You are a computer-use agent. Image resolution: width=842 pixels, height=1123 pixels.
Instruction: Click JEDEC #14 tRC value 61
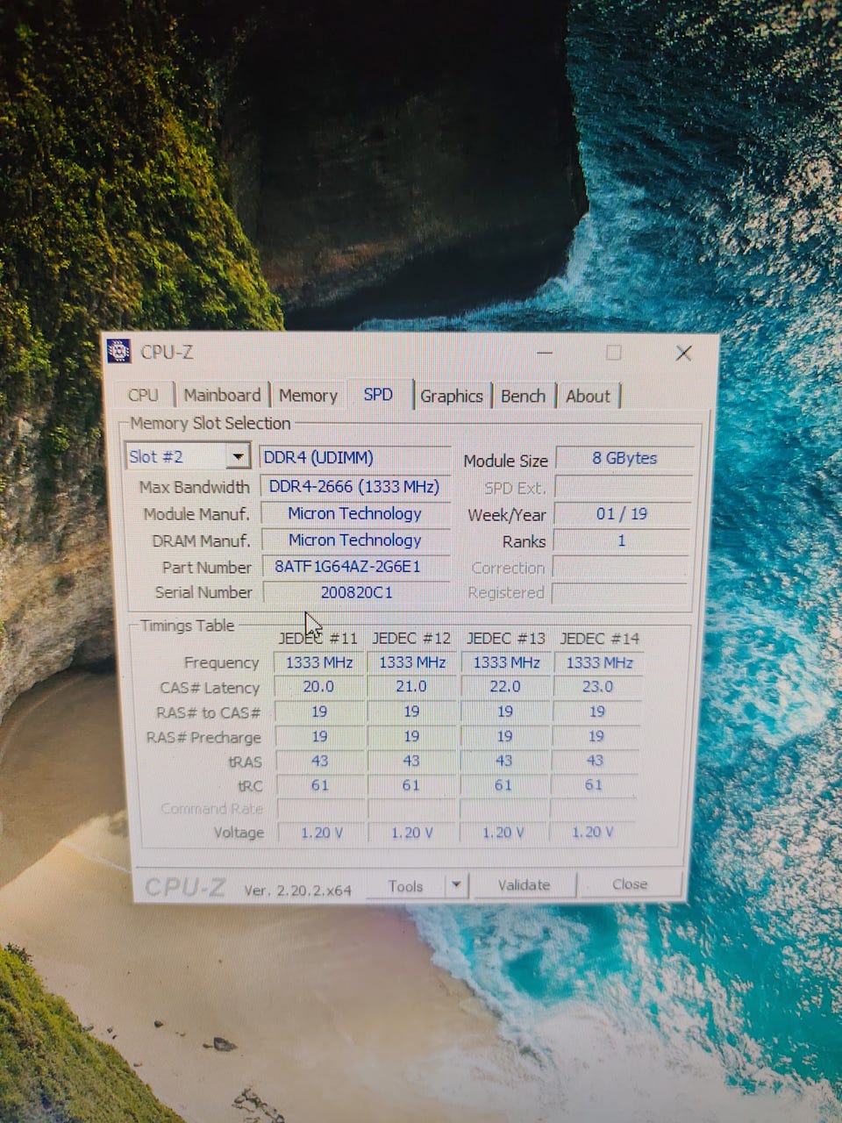[594, 784]
